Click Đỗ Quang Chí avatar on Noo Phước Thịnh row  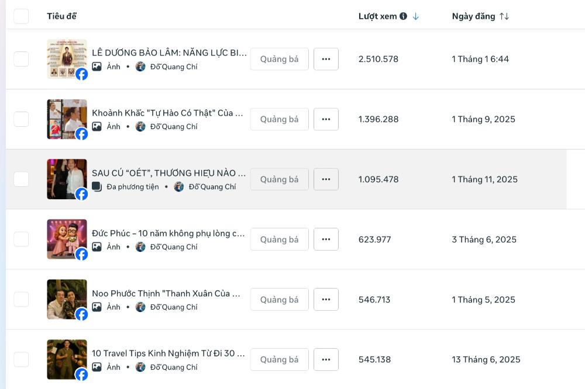coord(140,307)
